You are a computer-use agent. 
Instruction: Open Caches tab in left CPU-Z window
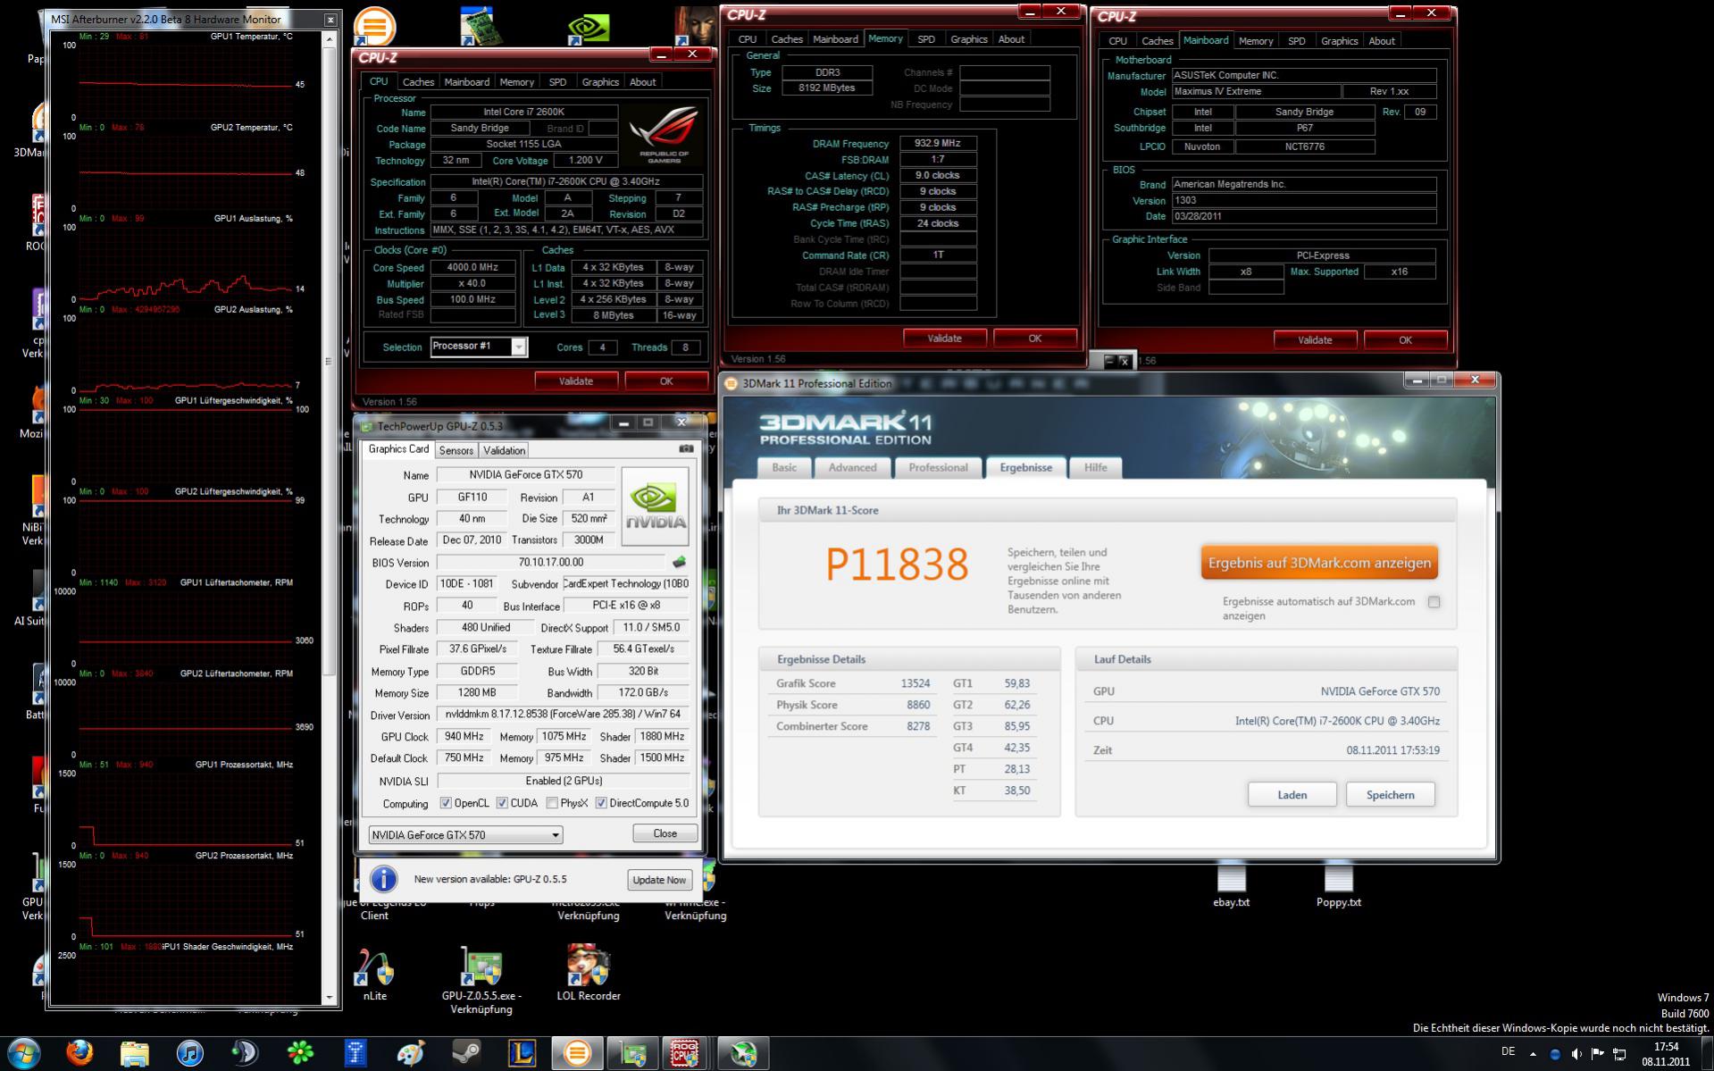click(x=418, y=82)
